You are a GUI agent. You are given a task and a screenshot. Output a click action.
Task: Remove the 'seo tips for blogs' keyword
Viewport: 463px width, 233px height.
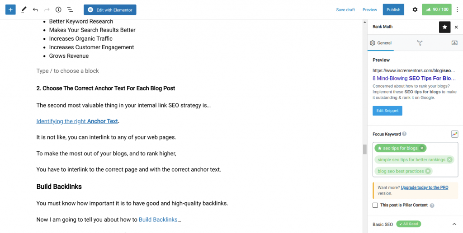[422, 148]
